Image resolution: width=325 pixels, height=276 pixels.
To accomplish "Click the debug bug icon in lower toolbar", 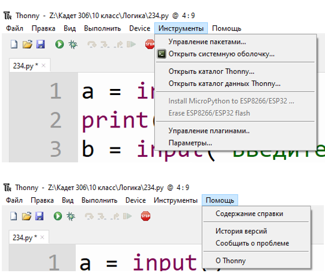I will click(71, 216).
